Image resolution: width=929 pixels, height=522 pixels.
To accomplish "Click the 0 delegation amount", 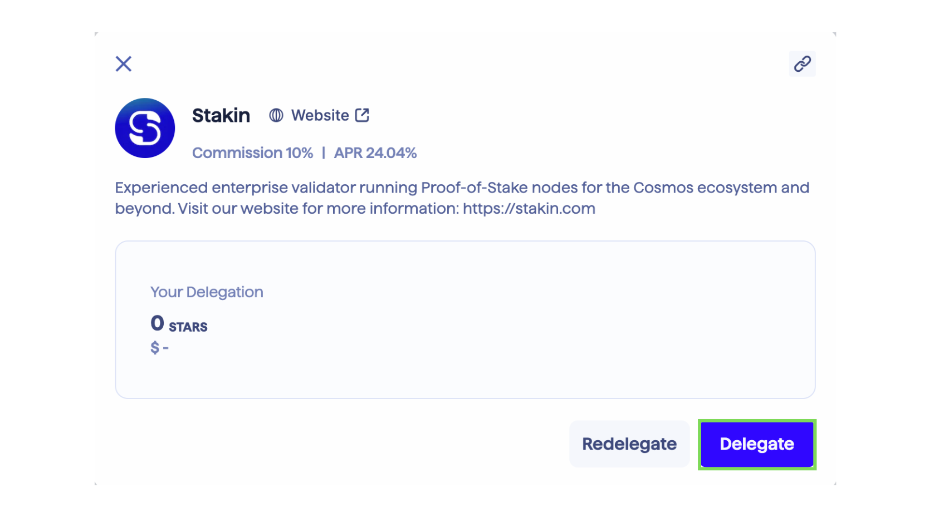I will pos(157,323).
